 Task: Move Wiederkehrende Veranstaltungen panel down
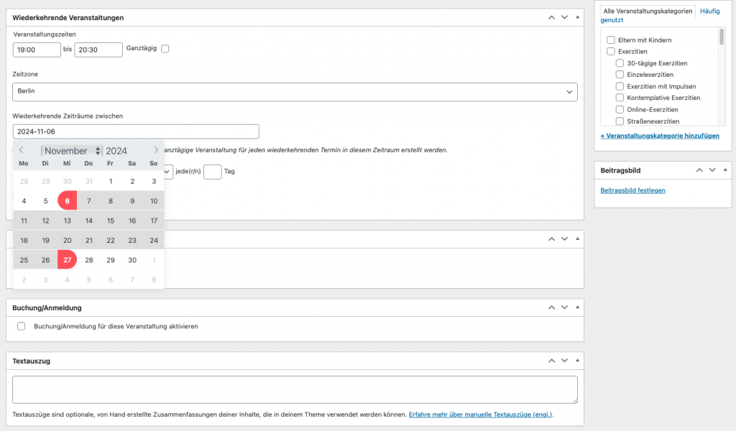[x=564, y=17]
